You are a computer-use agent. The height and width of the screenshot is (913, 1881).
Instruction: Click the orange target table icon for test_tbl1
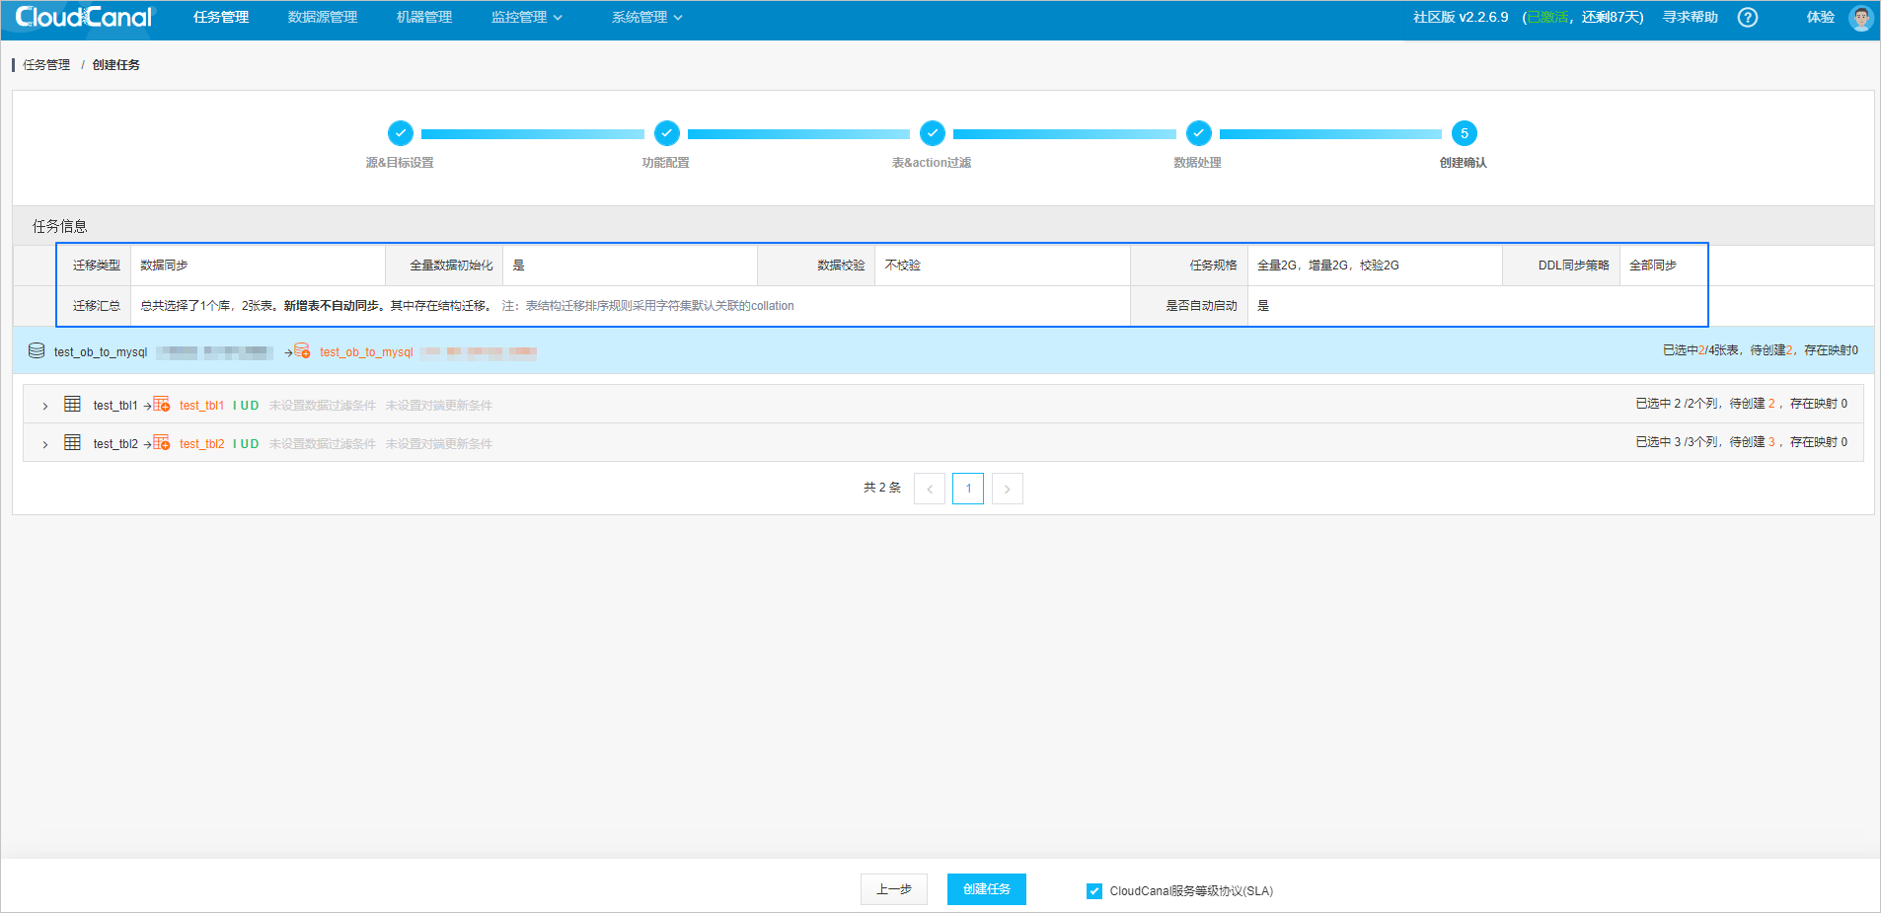point(162,405)
